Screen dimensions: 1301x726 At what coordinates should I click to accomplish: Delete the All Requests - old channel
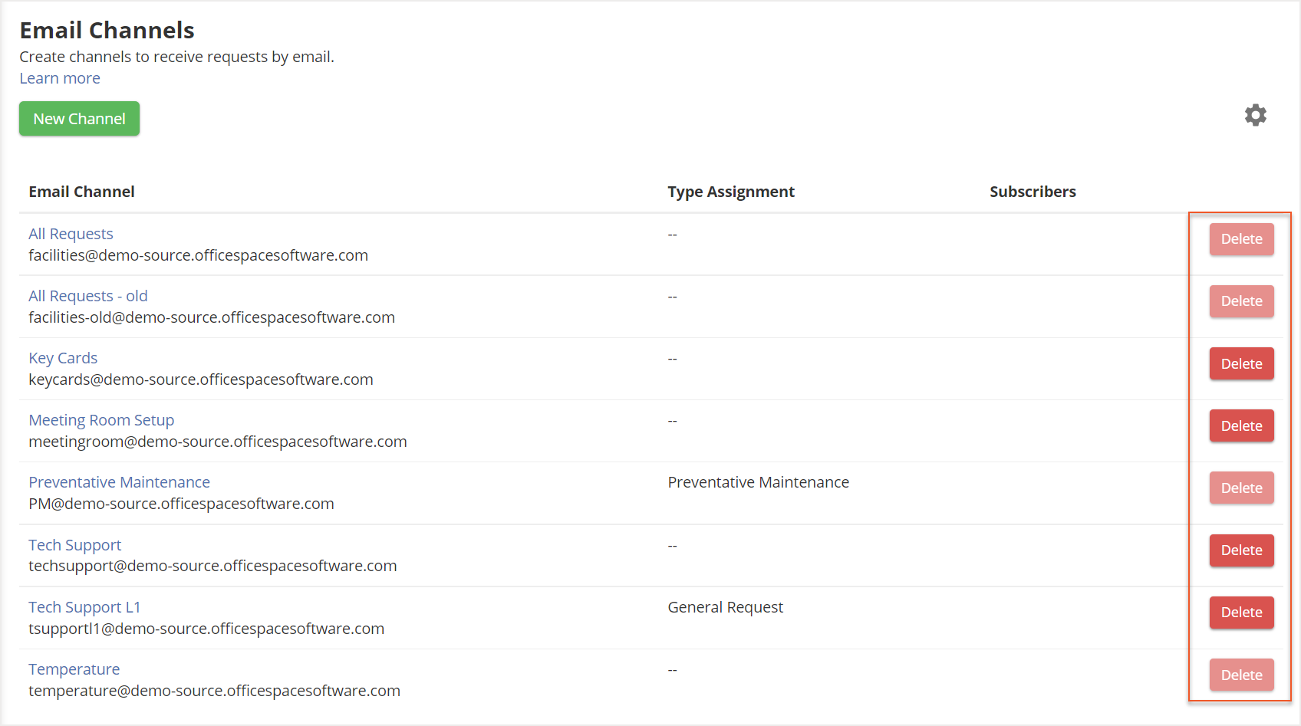[1241, 301]
